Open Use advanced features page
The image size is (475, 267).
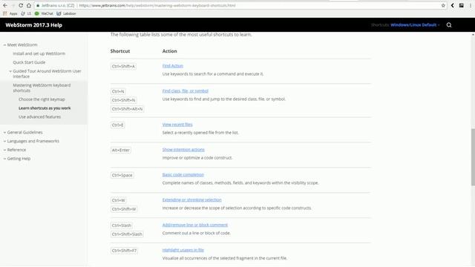[x=39, y=117]
